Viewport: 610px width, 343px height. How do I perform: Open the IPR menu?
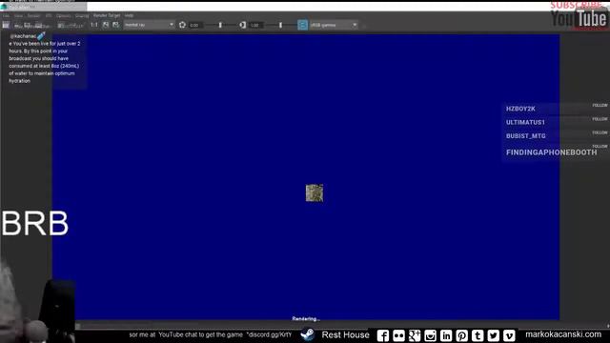(x=49, y=15)
